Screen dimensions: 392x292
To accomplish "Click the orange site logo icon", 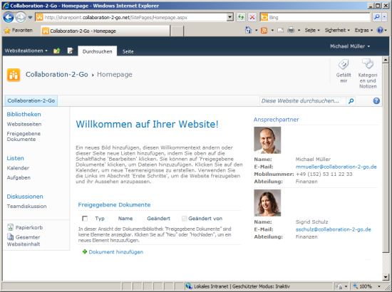I will coord(14,75).
